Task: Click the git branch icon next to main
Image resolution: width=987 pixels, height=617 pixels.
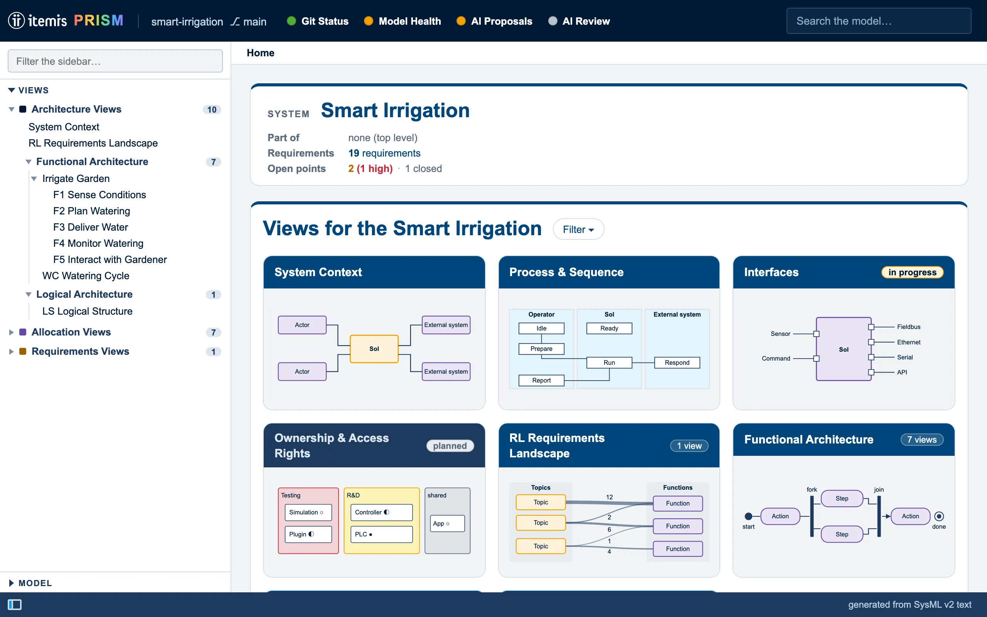Action: pos(235,21)
